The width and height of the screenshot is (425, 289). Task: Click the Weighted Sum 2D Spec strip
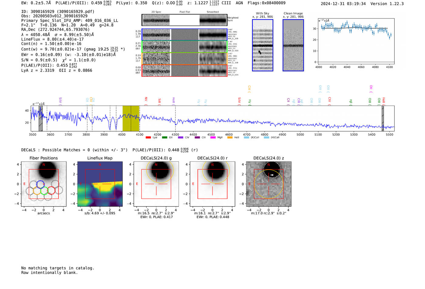[156, 20]
